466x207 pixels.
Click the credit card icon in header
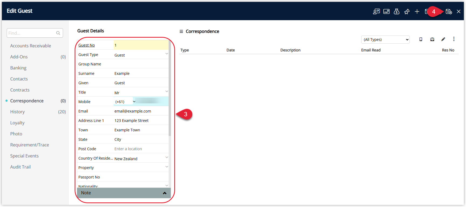pos(387,12)
